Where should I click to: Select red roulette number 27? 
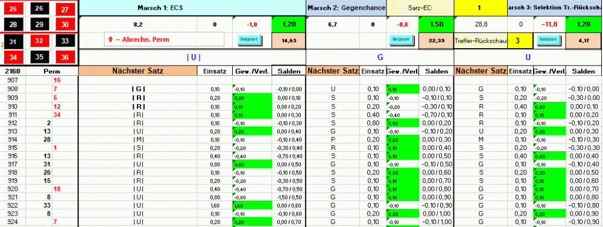65,8
